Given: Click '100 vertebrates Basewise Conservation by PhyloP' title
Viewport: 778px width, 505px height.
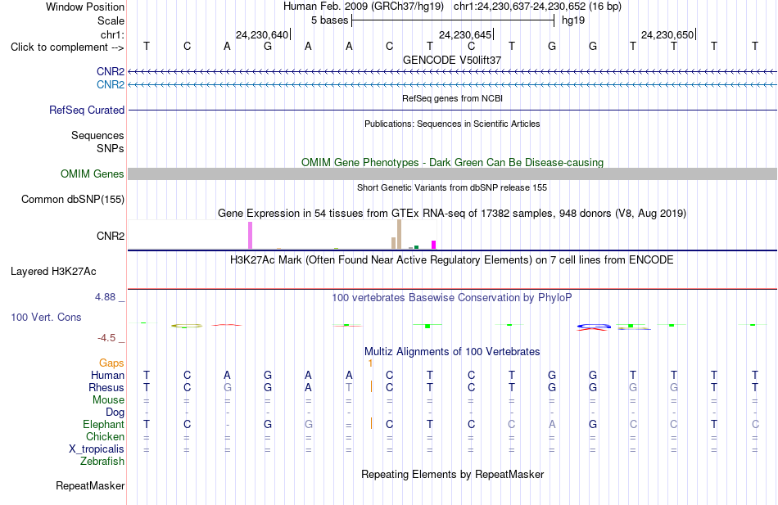Looking at the screenshot, I should click(x=451, y=298).
